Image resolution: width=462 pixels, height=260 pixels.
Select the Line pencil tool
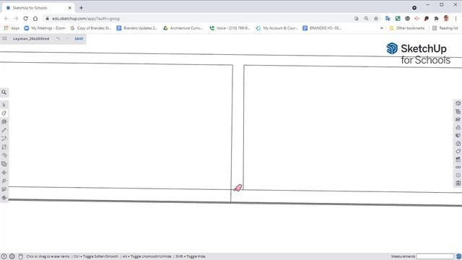coord(4,130)
